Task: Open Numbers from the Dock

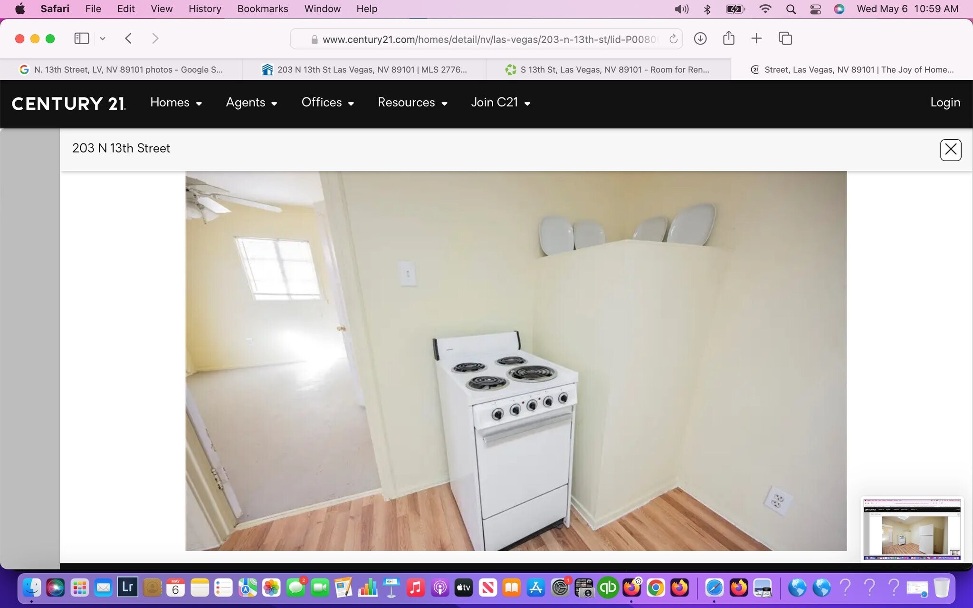Action: coord(368,588)
